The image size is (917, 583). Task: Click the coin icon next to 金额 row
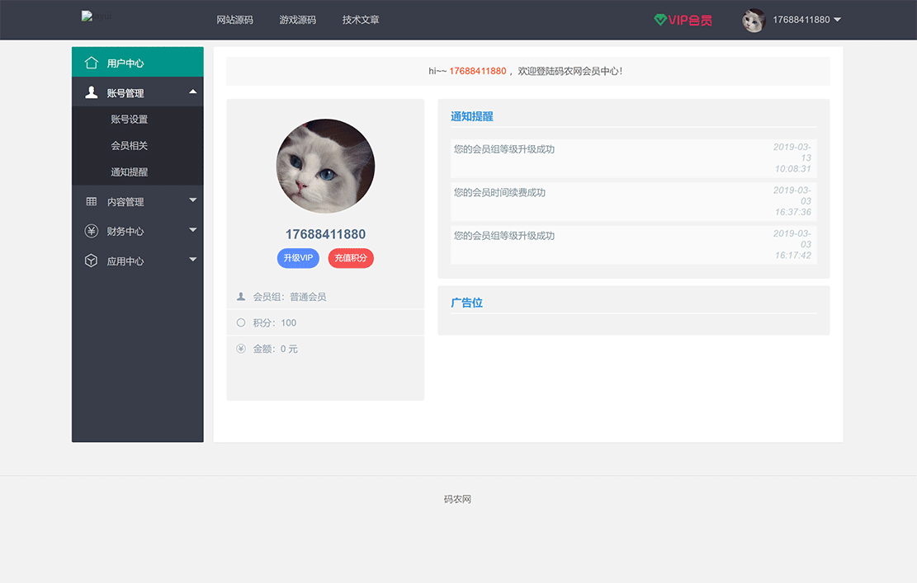(240, 349)
